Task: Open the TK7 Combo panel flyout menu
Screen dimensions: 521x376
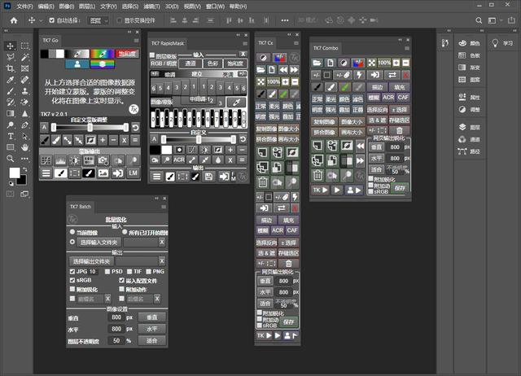Action: (407, 48)
